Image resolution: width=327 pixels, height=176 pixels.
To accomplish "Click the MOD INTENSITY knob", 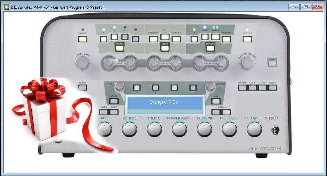I will (129, 63).
